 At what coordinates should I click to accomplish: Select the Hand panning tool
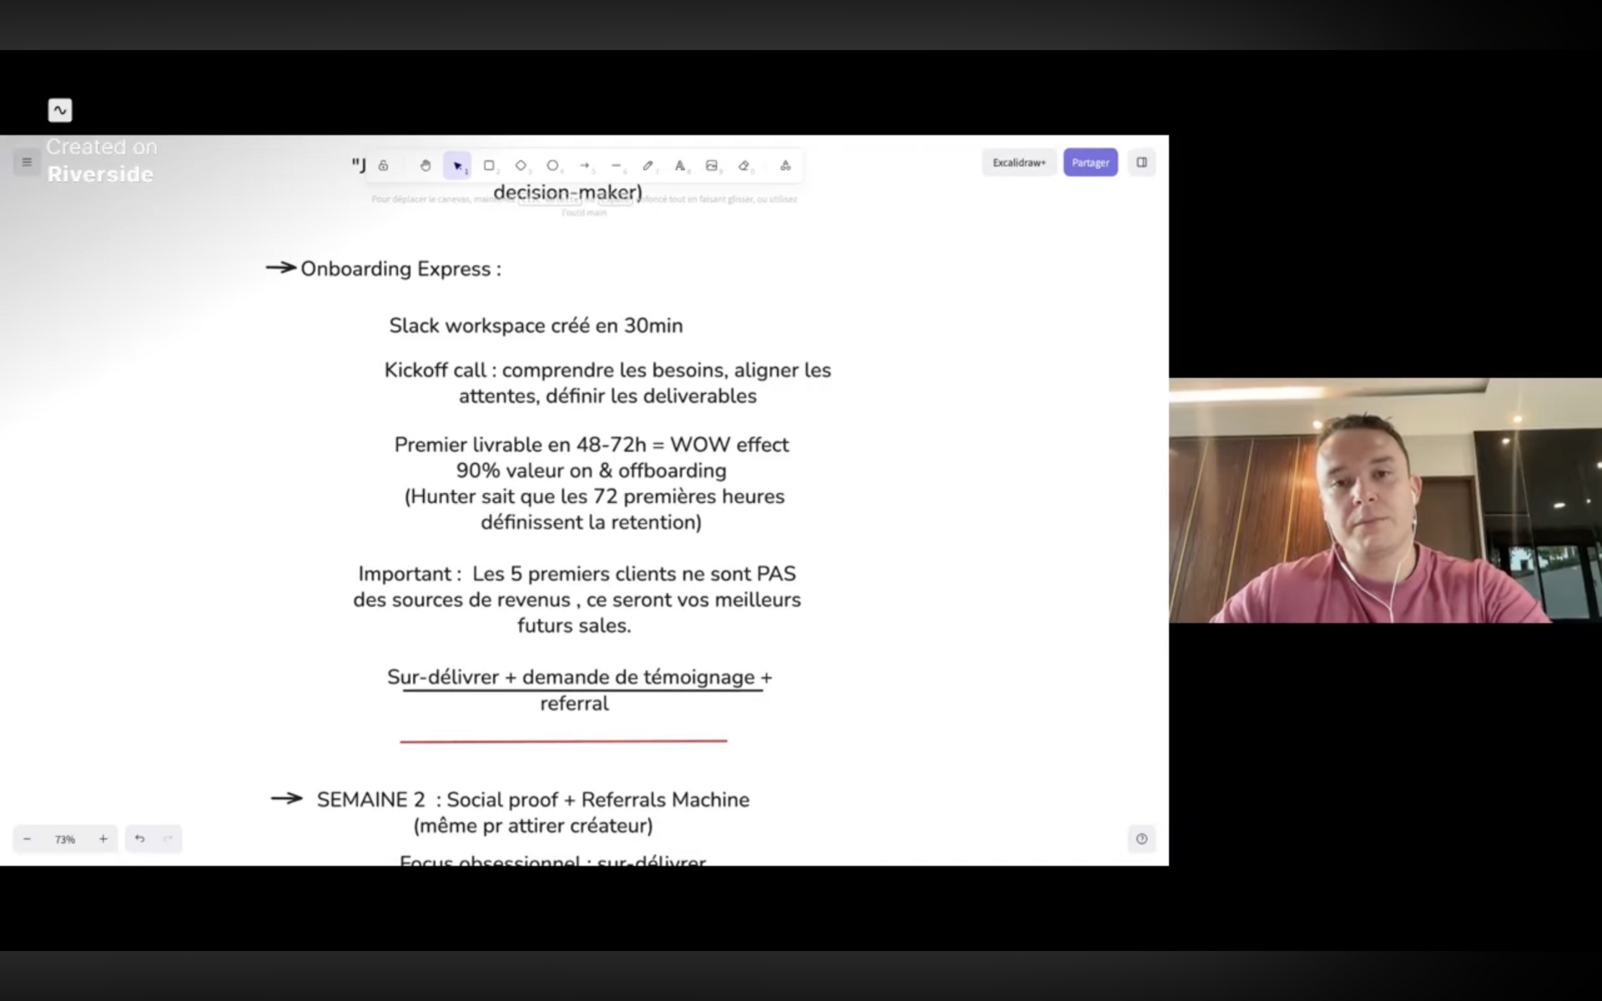tap(426, 165)
